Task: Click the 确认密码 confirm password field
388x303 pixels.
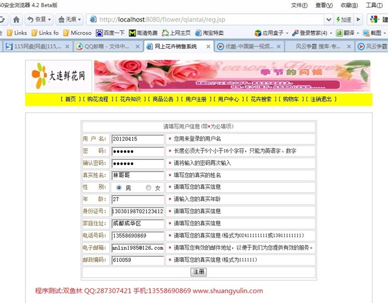Action: (138, 163)
